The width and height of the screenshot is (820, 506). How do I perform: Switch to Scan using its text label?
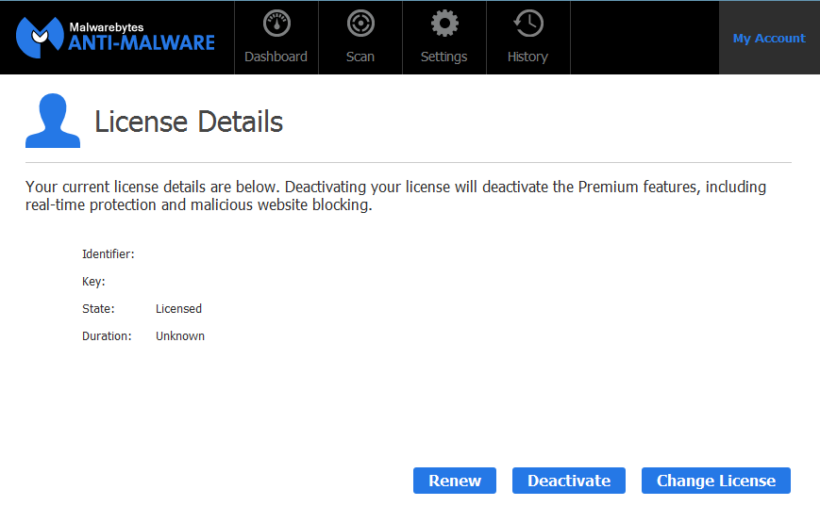click(360, 57)
